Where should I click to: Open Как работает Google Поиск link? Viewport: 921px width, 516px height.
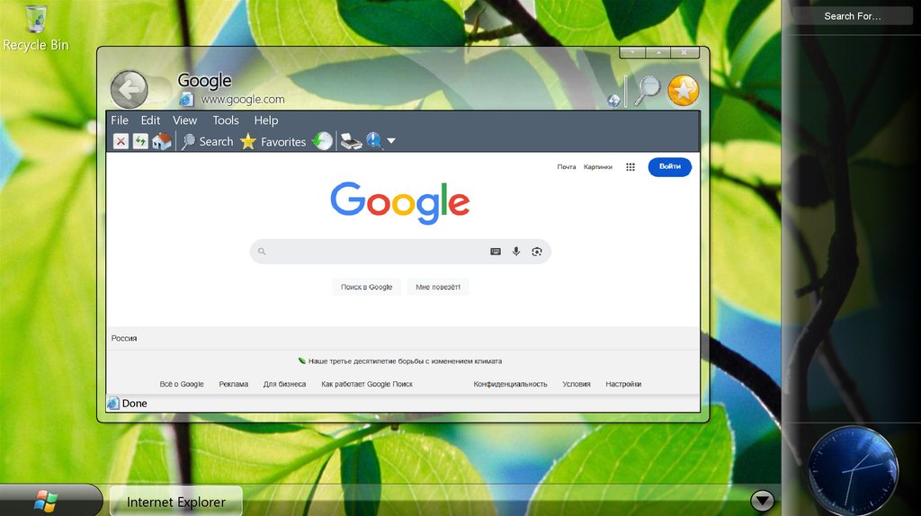(x=367, y=384)
